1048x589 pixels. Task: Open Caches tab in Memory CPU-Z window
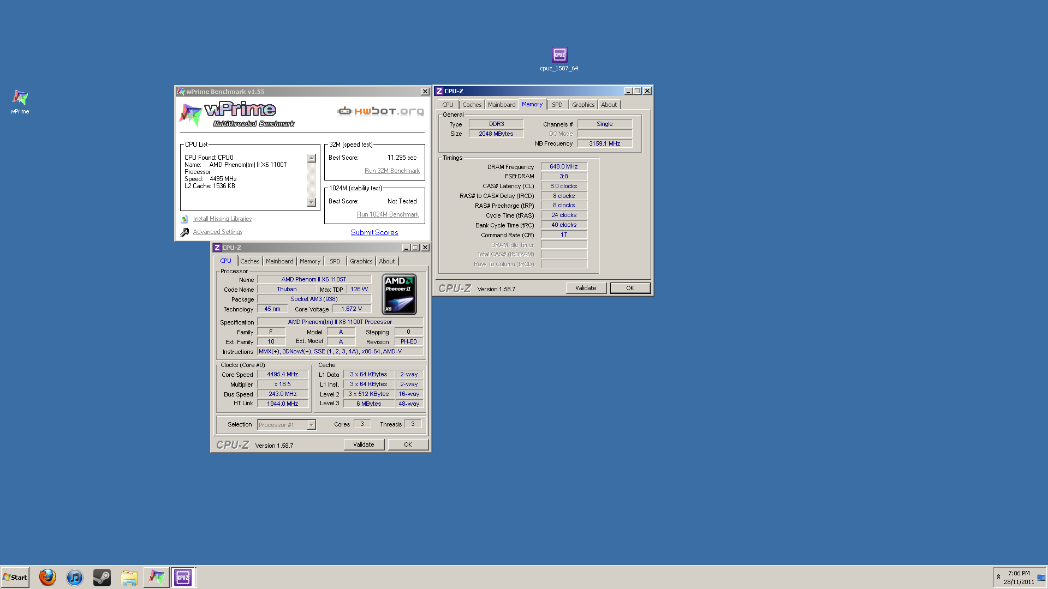(472, 105)
